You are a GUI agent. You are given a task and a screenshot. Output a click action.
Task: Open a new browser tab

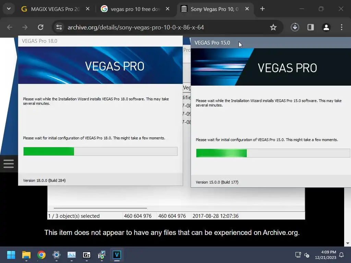(x=262, y=9)
